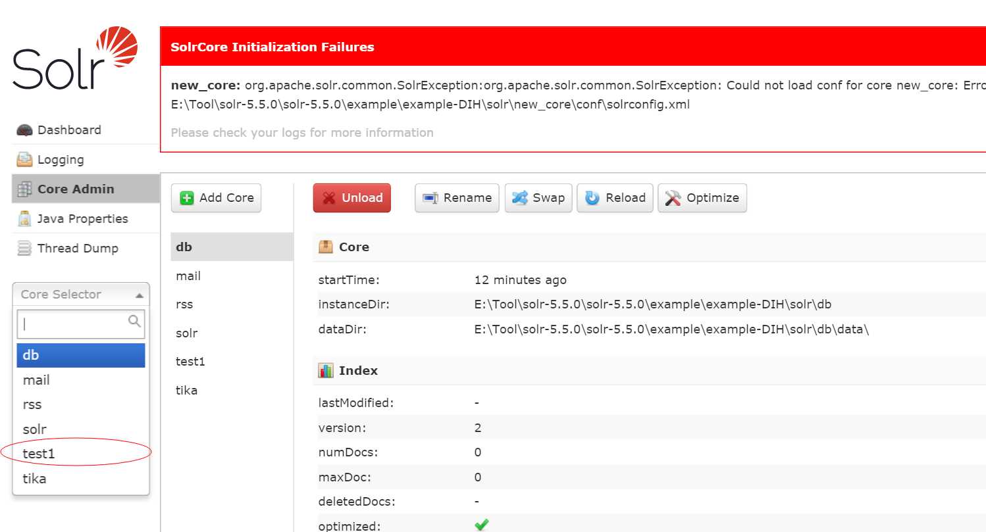
Task: Click the magnifier icon in core search
Action: point(134,321)
